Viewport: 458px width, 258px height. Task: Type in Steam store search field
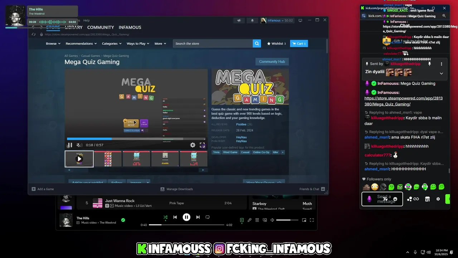pos(213,43)
